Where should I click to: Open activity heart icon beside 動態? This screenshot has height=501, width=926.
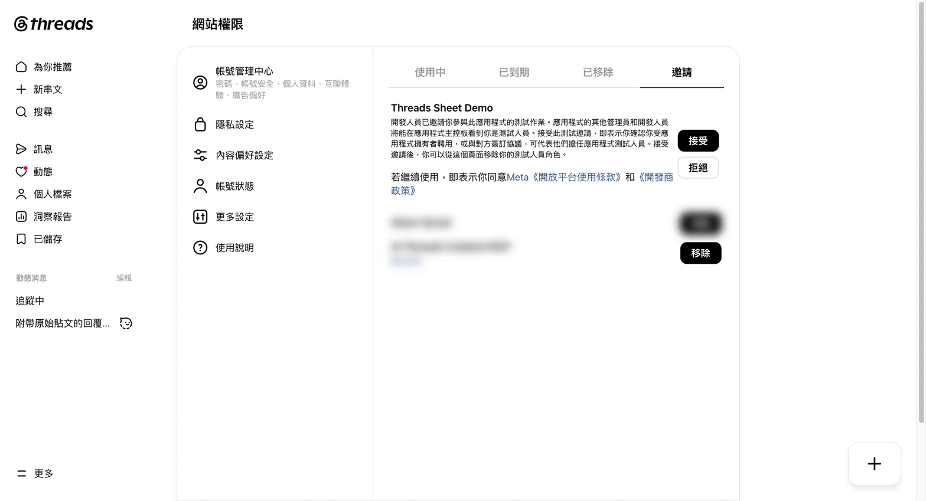(x=21, y=171)
